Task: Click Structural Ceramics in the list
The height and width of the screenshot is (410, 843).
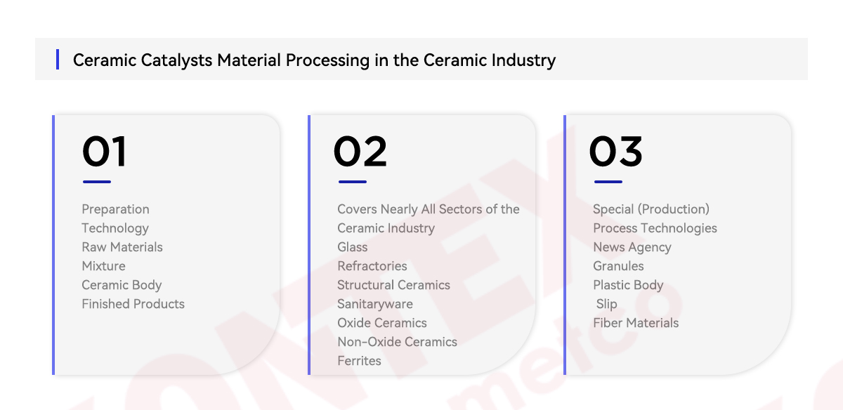Action: 393,285
